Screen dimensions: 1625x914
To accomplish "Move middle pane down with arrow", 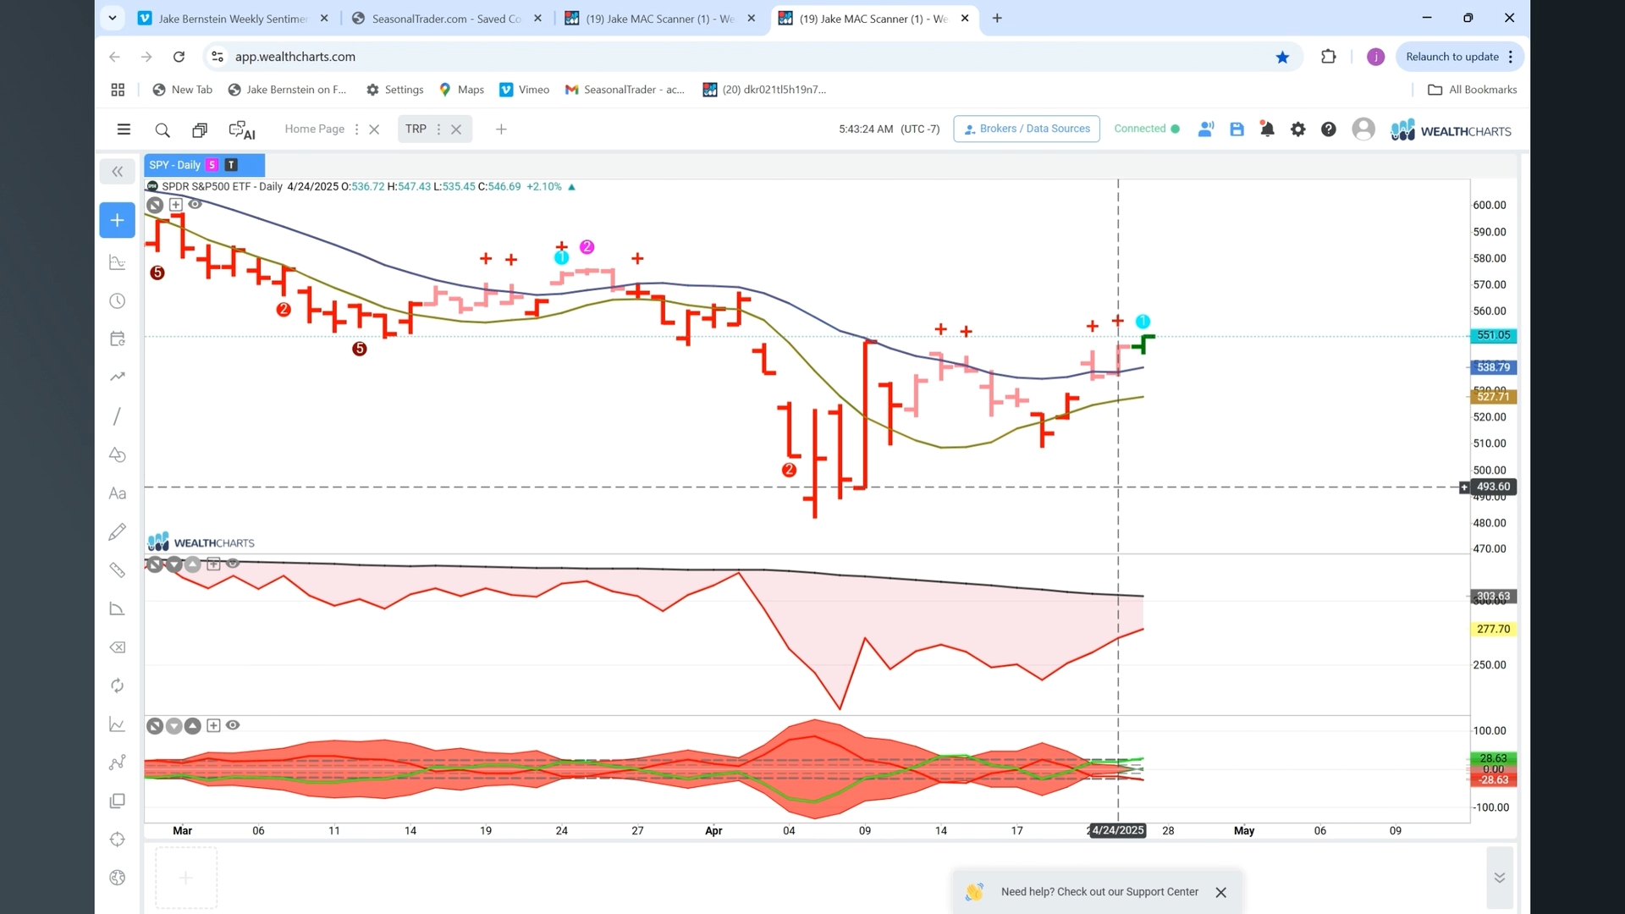I will [x=174, y=564].
